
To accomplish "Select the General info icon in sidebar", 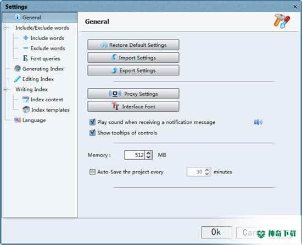I will point(18,18).
